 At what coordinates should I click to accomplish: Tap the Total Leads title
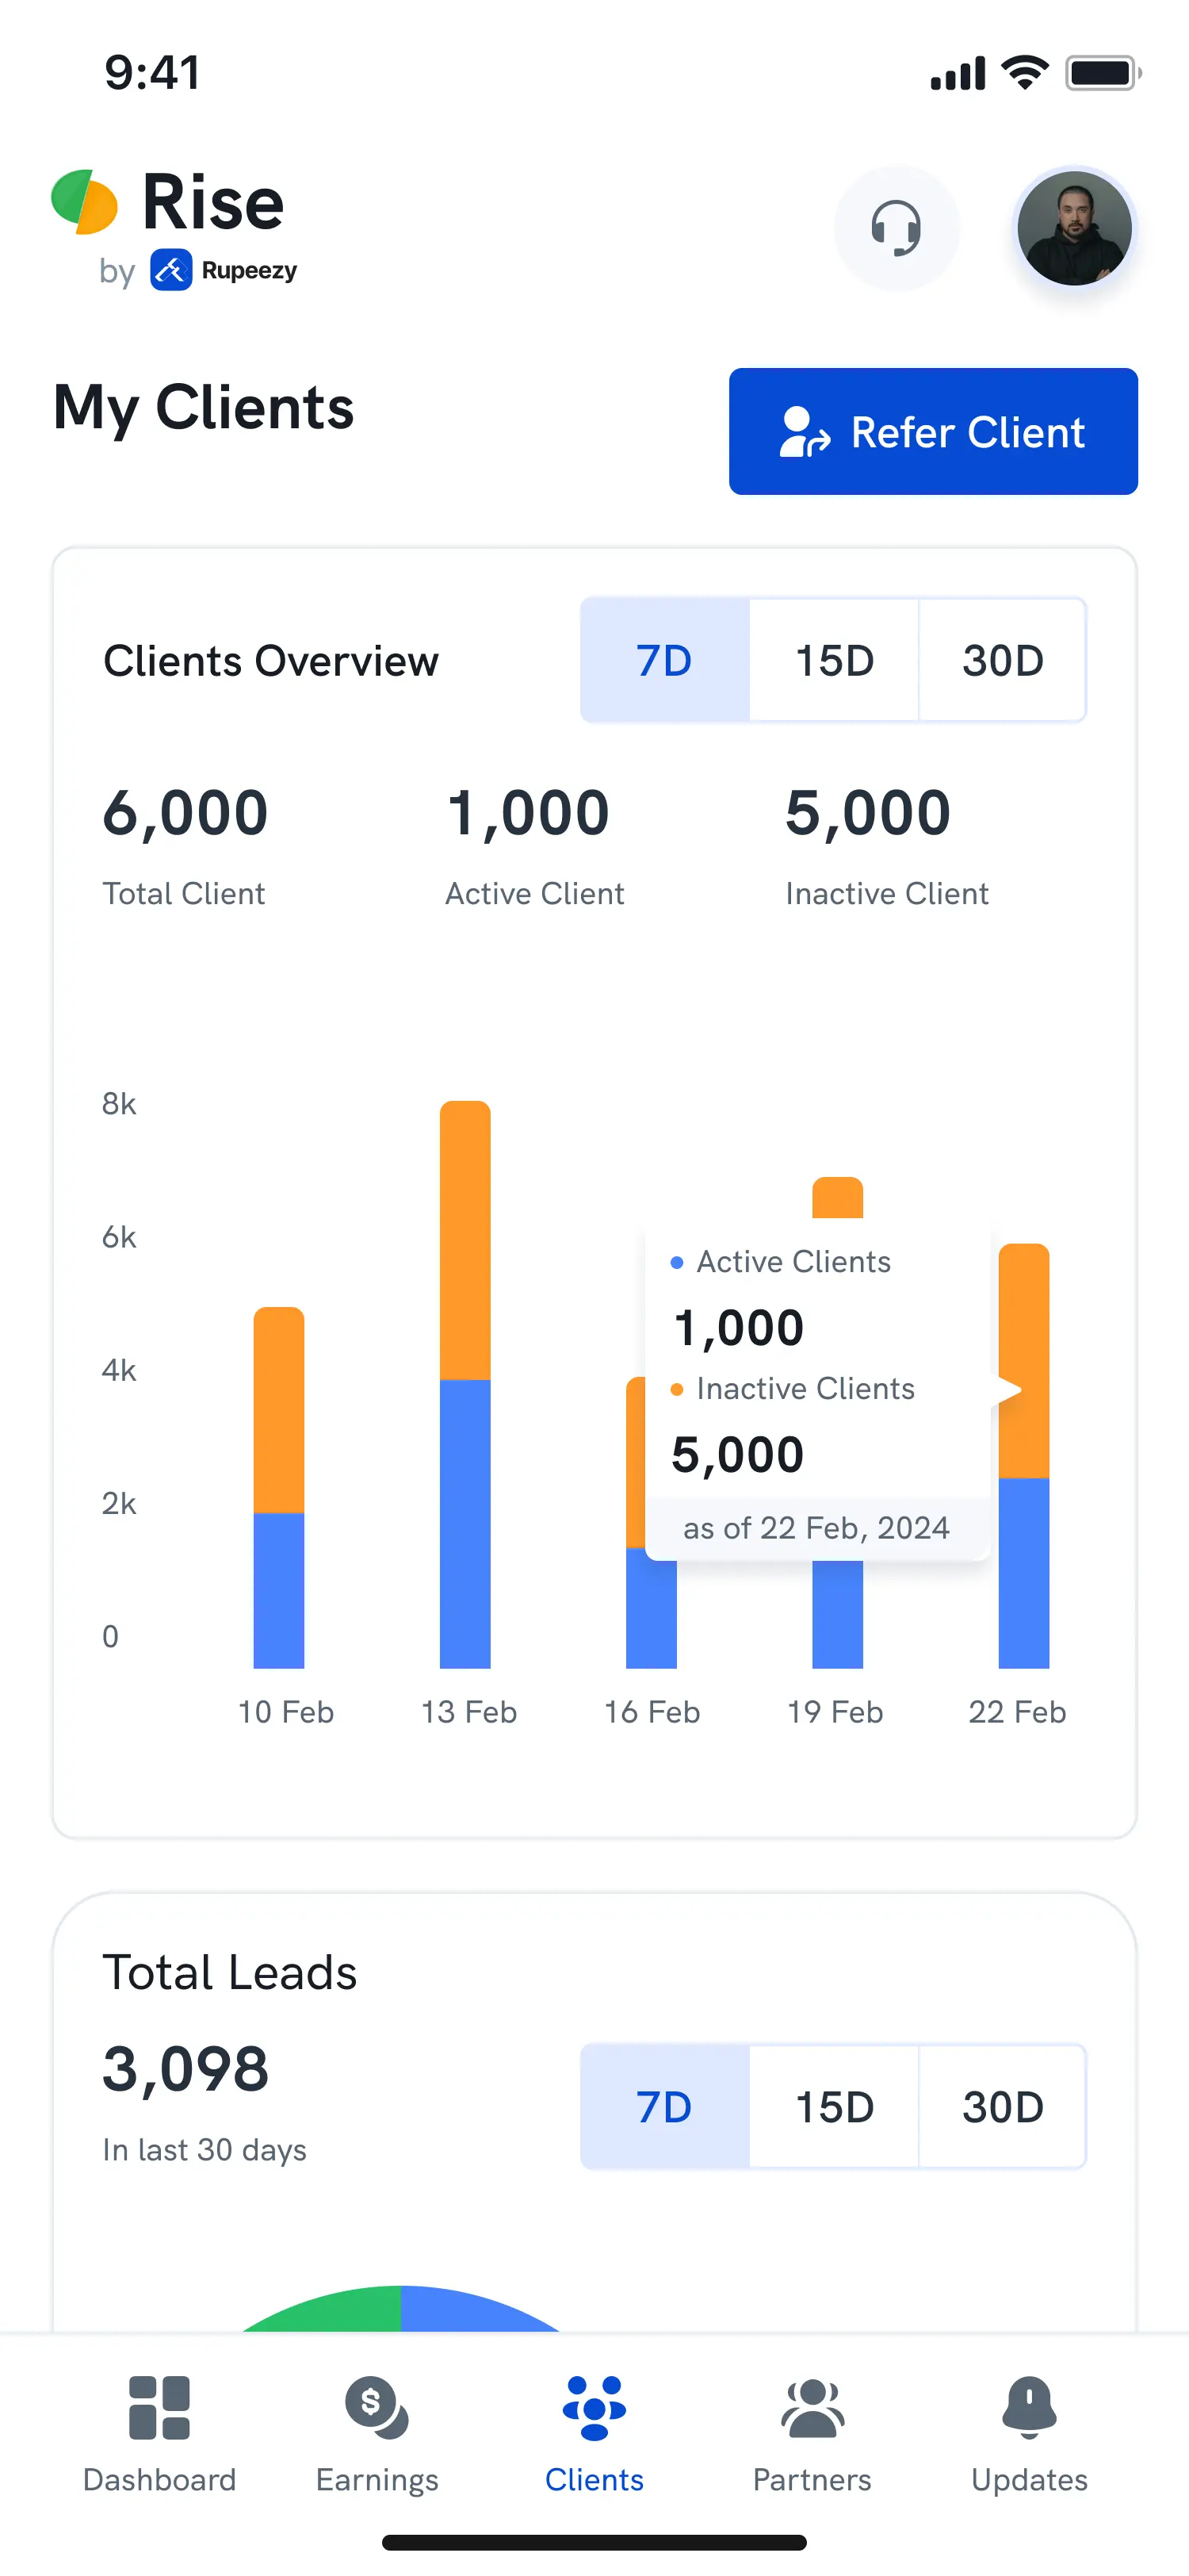point(230,1972)
